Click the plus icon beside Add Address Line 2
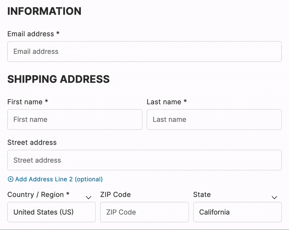This screenshot has height=230, width=289. tap(10, 179)
